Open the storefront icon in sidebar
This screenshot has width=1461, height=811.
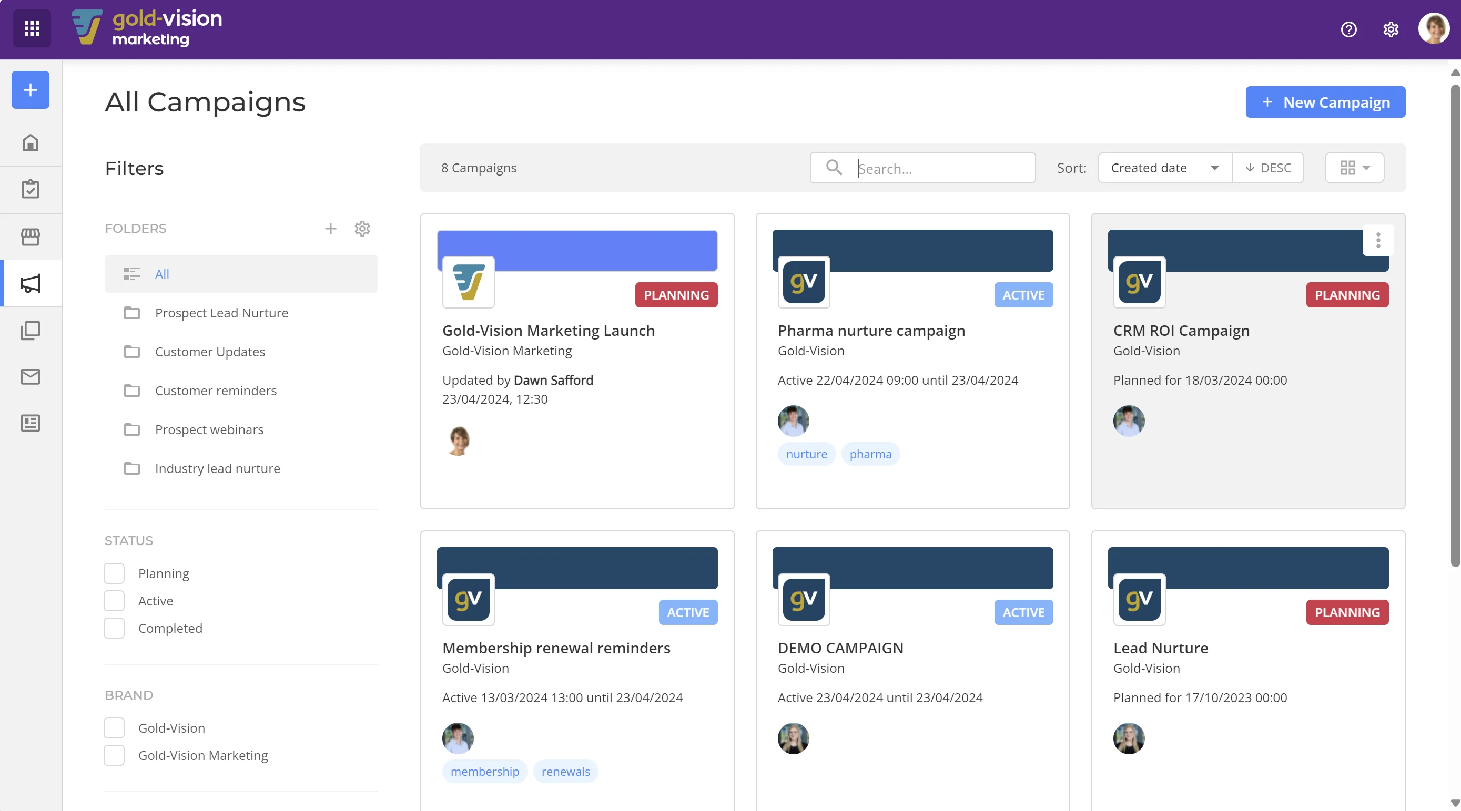(x=31, y=237)
